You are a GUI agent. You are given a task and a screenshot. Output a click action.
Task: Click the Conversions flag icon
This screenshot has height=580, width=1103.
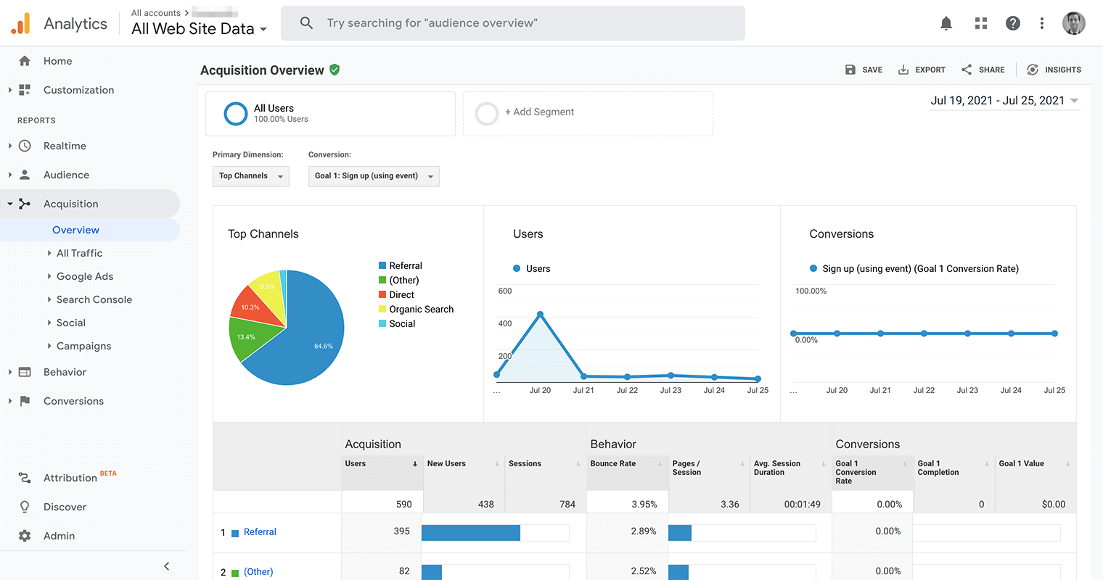click(x=25, y=401)
